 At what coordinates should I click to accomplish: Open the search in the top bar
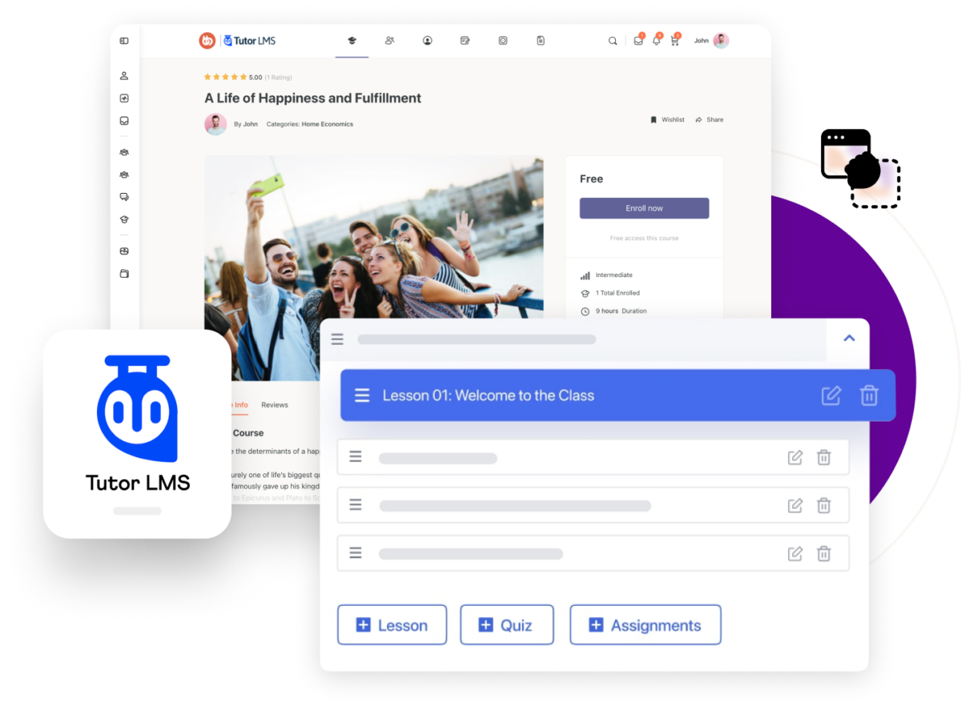pyautogui.click(x=613, y=40)
